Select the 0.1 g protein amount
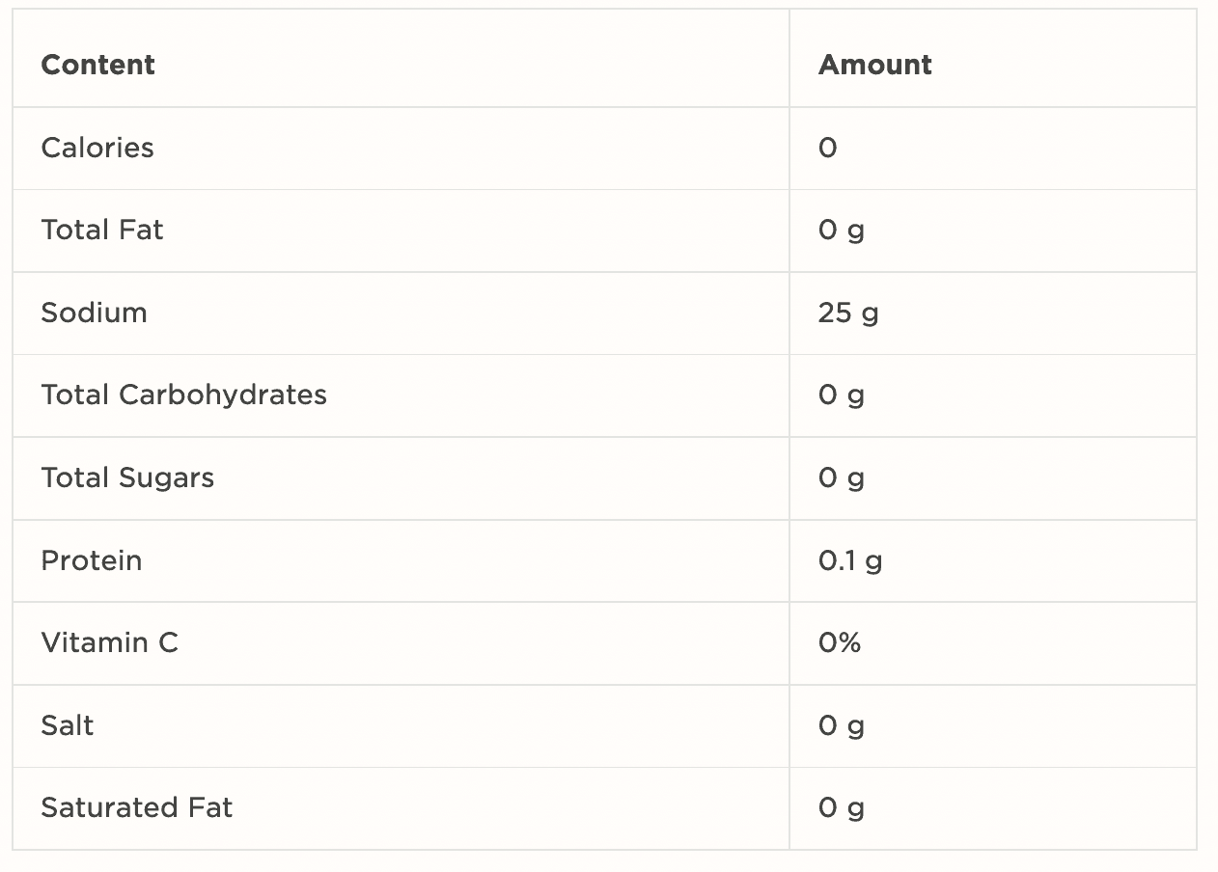The height and width of the screenshot is (872, 1218). tap(850, 561)
